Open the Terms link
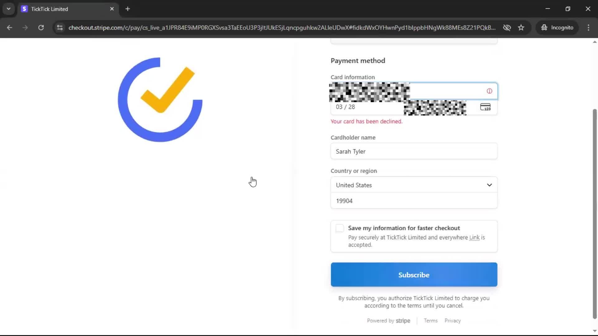The width and height of the screenshot is (598, 336). tap(430, 321)
